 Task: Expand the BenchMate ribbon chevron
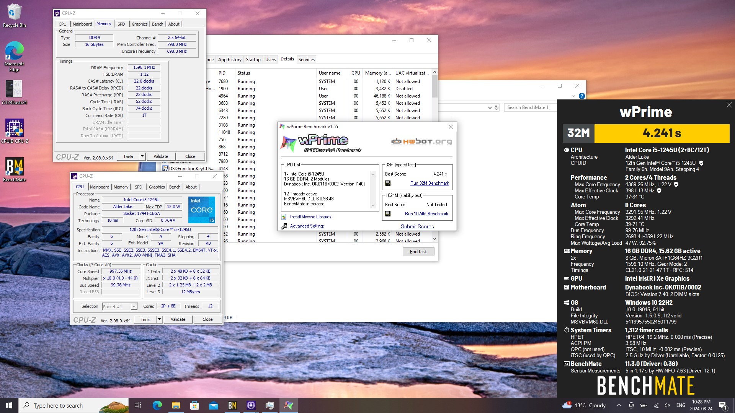tap(573, 96)
